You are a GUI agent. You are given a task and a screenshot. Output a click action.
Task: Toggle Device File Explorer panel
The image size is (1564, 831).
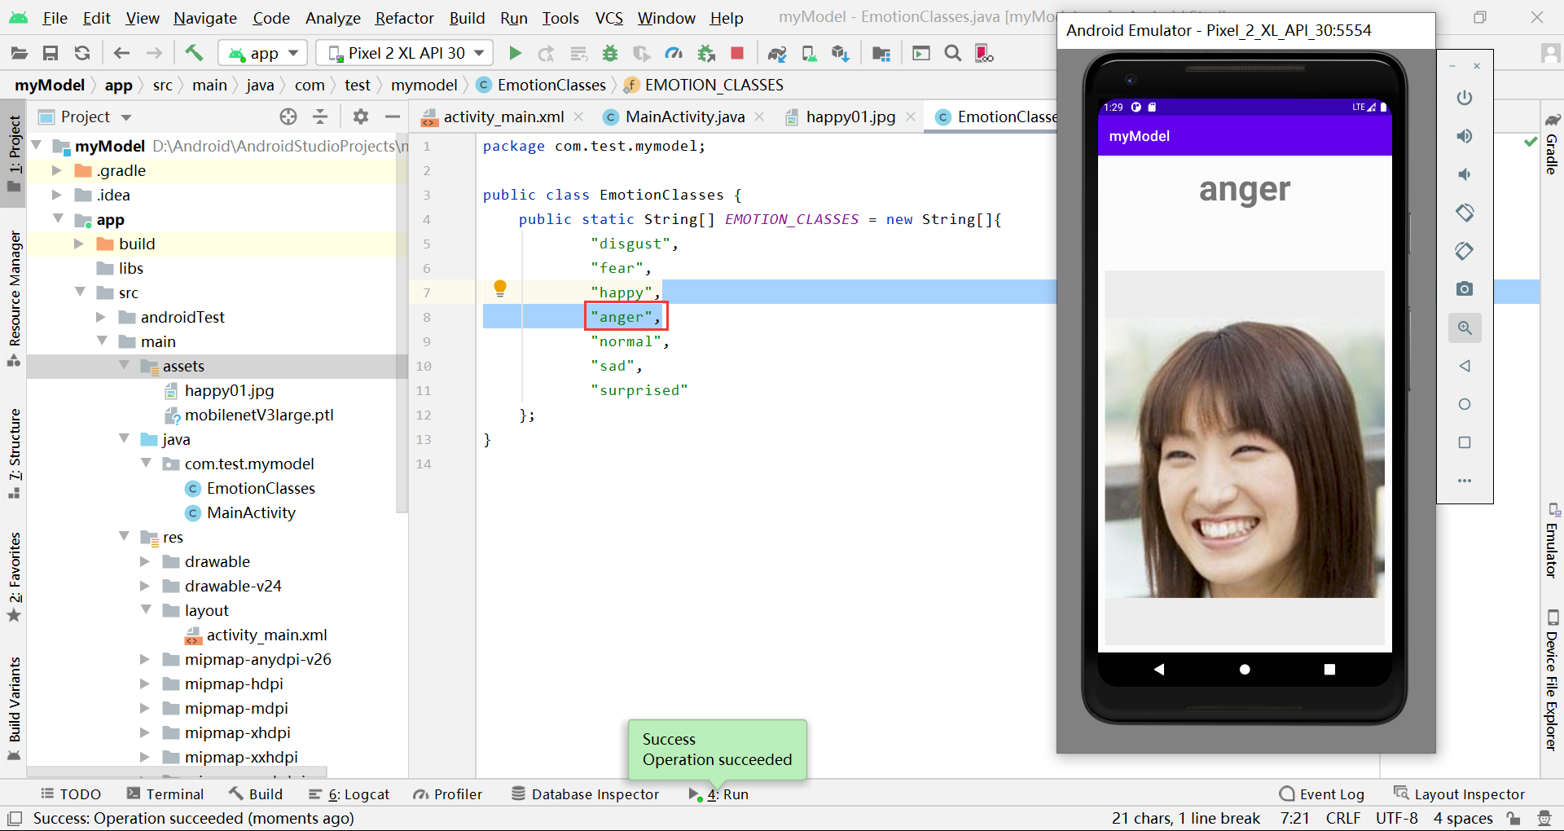(x=1552, y=680)
